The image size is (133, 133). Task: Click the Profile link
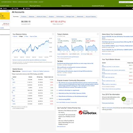(x=15, y=2)
